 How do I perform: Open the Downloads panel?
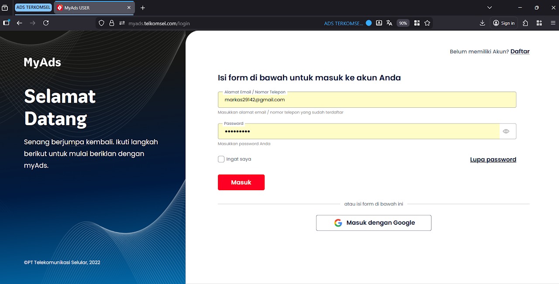click(482, 23)
